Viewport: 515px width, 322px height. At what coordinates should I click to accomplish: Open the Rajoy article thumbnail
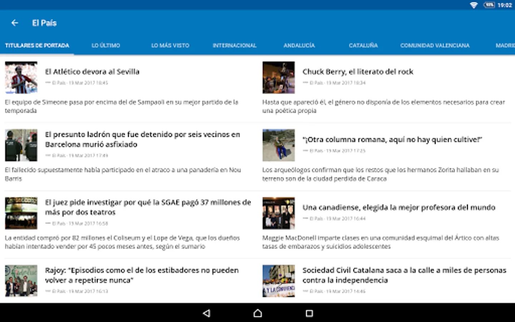[21, 281]
